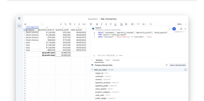Open the date format calendar icon
This screenshot has width=204, height=101.
[x=91, y=24]
